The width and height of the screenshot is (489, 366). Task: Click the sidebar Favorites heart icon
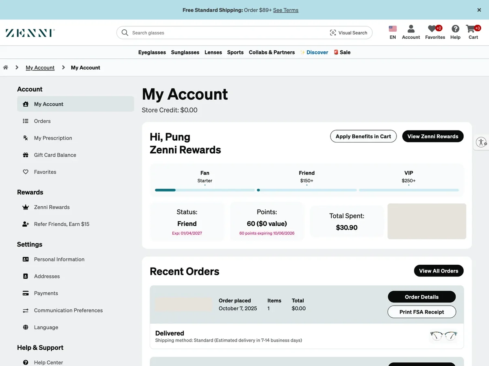tap(26, 172)
